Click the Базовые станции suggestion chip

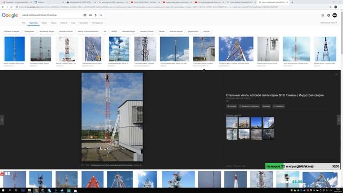coord(12,32)
